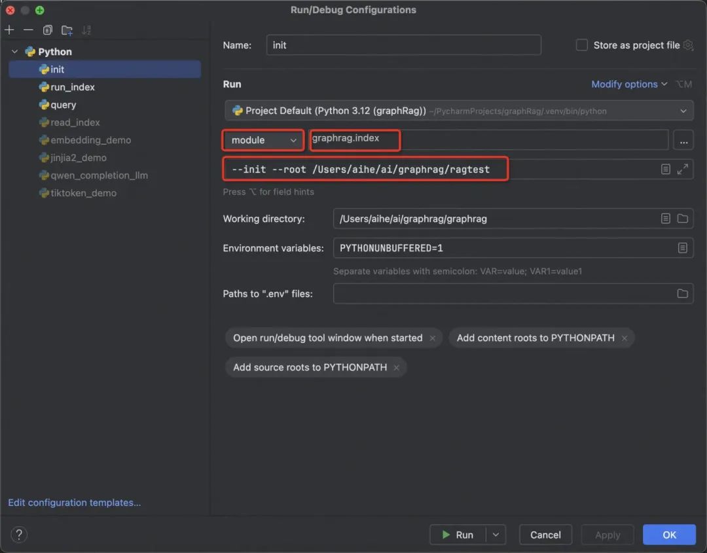The image size is (707, 553).
Task: Click the remove configuration minus icon
Action: coord(28,30)
